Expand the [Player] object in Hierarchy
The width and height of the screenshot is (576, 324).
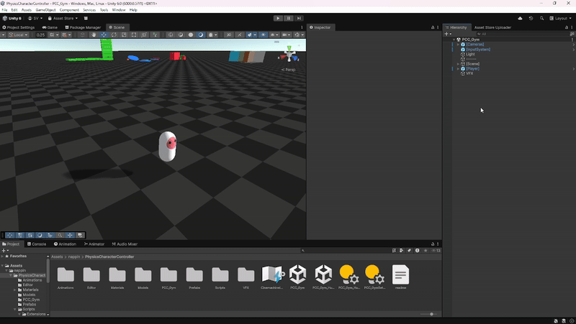coord(458,69)
